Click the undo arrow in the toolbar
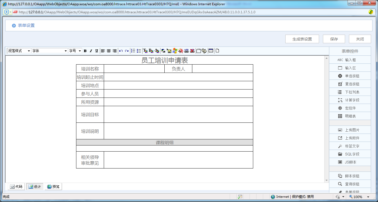The width and height of the screenshot is (378, 202). coord(121,51)
